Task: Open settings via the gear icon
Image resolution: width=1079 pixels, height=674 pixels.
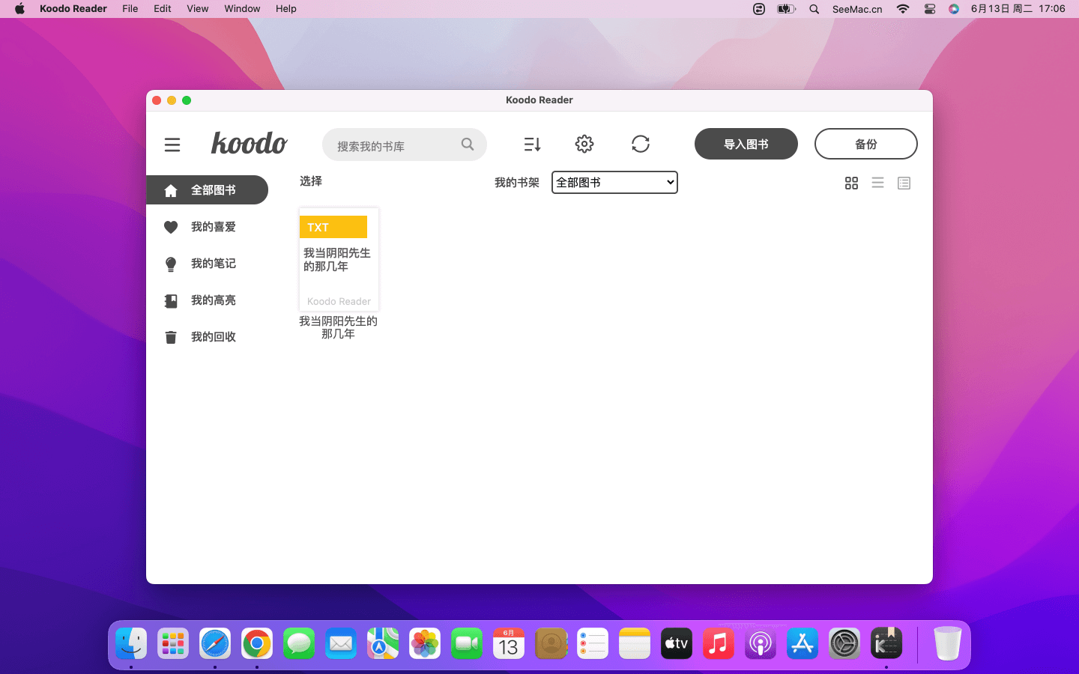Action: coord(584,144)
